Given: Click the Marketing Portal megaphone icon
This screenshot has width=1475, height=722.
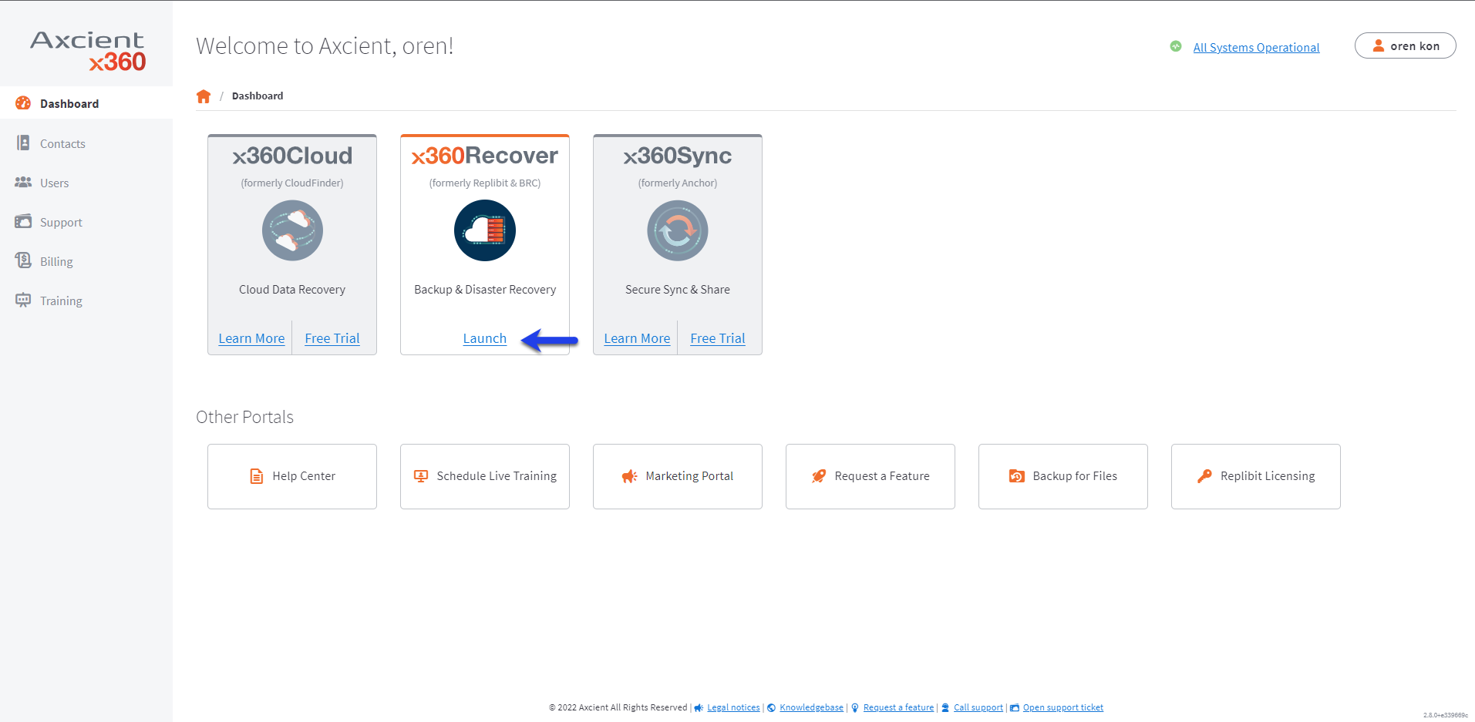Looking at the screenshot, I should tap(630, 476).
